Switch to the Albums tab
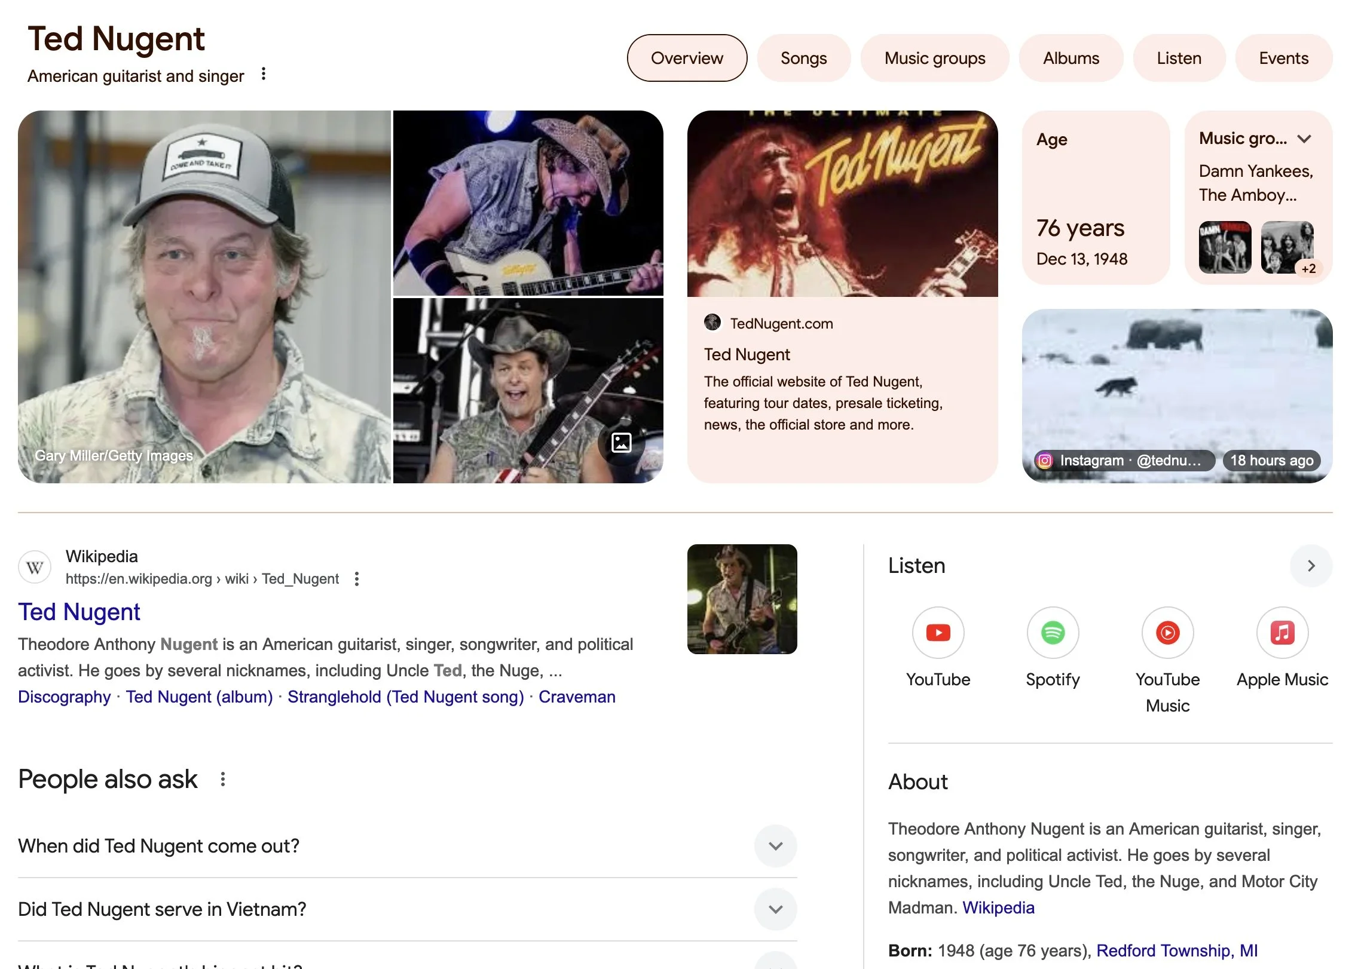 [1071, 58]
